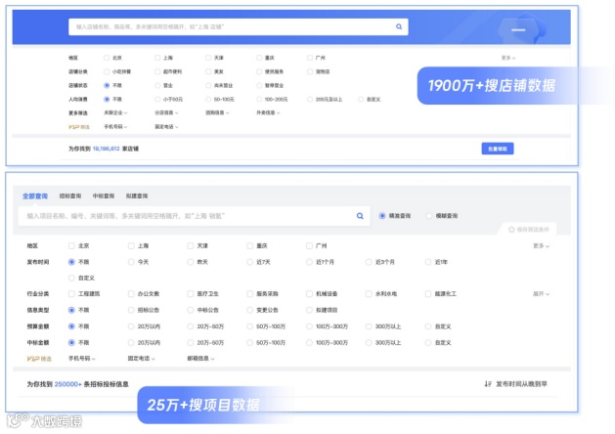Check the 便民服务 store category

pyautogui.click(x=259, y=71)
